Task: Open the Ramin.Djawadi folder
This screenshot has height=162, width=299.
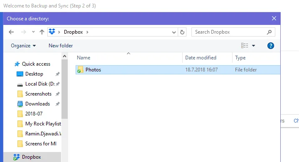Action: pos(43,134)
